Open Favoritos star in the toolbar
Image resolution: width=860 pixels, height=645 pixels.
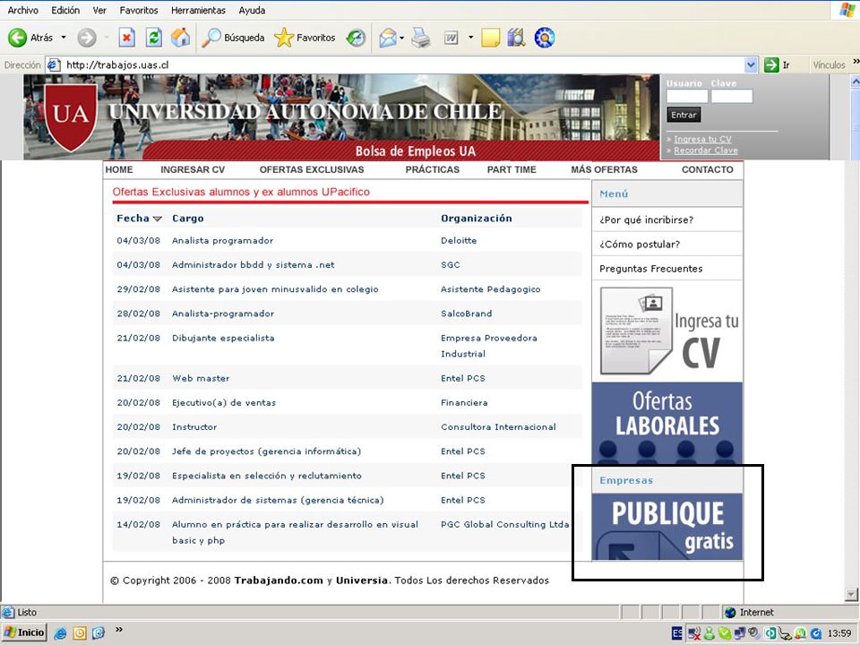[305, 38]
